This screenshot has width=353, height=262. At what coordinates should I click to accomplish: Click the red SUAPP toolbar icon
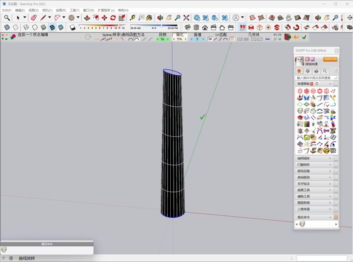click(243, 27)
